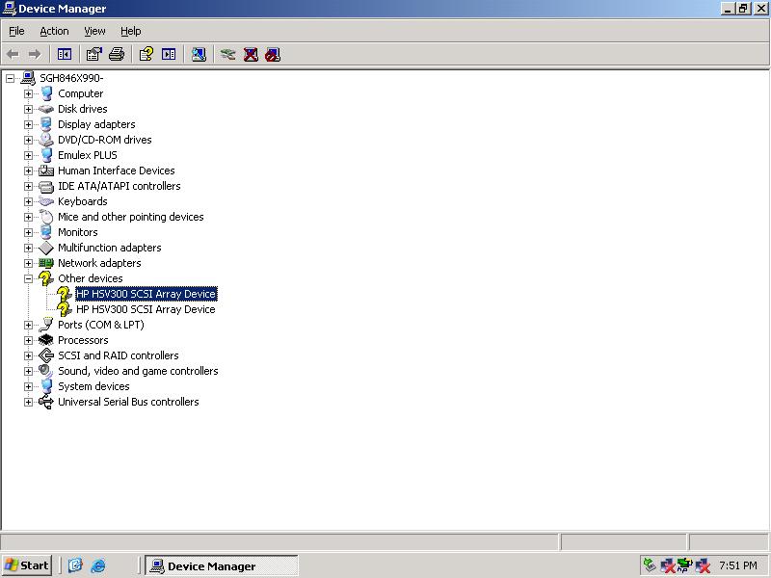The image size is (771, 578).
Task: Click the Disable device toolbar icon
Action: [273, 54]
